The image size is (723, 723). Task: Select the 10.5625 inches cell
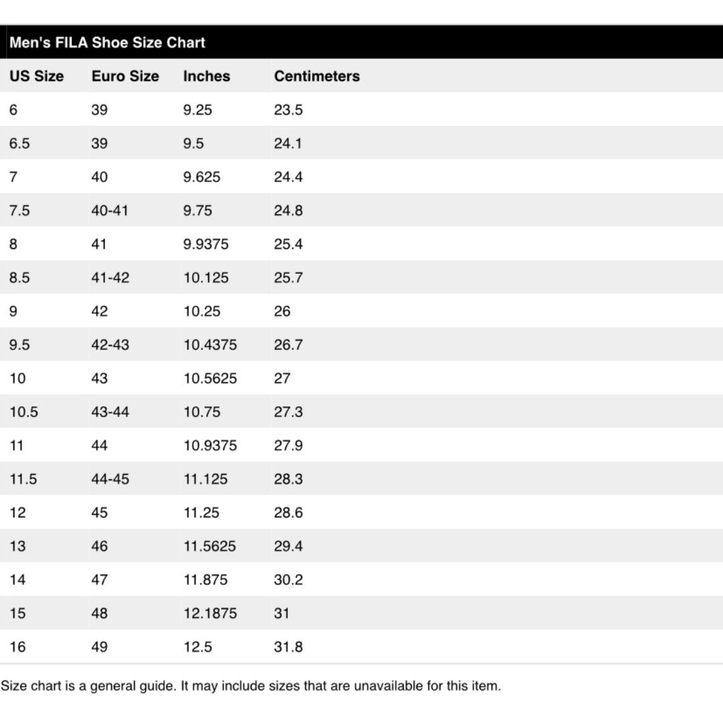coord(210,378)
